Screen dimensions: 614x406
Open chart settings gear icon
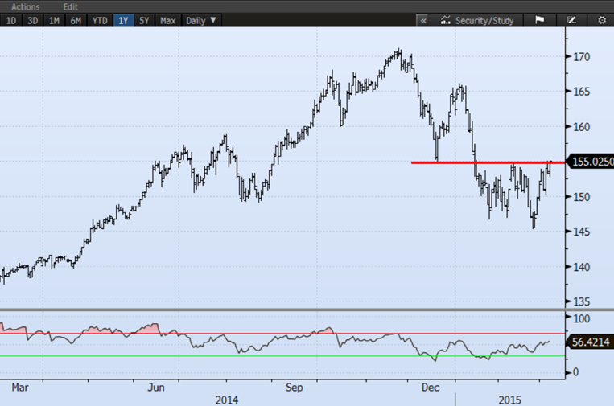(x=601, y=20)
